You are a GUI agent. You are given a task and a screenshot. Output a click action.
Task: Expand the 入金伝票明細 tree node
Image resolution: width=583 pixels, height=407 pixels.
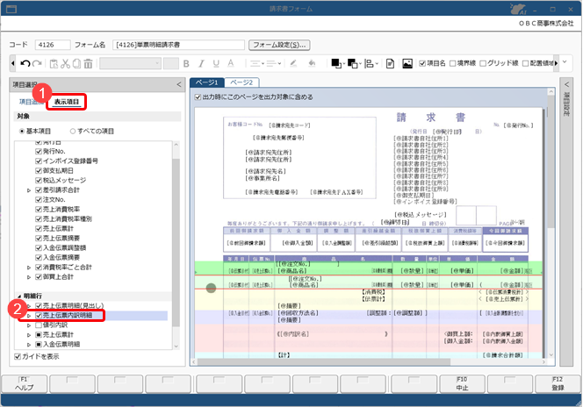tap(29, 345)
